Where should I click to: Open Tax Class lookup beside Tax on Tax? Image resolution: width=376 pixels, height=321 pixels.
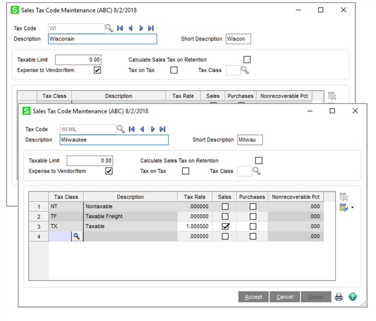tap(257, 171)
